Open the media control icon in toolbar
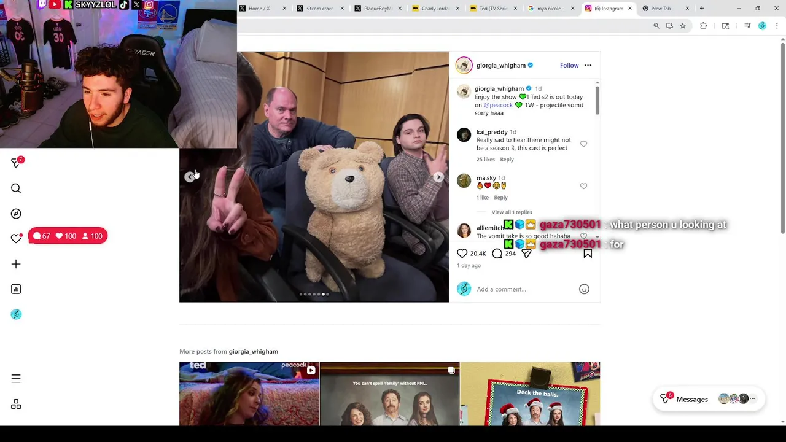The width and height of the screenshot is (786, 442). [x=747, y=26]
